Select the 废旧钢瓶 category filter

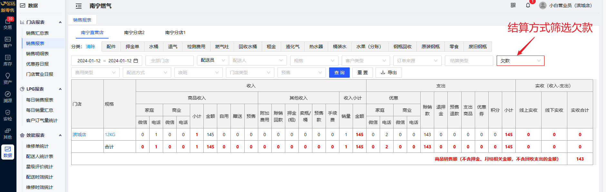click(x=478, y=47)
